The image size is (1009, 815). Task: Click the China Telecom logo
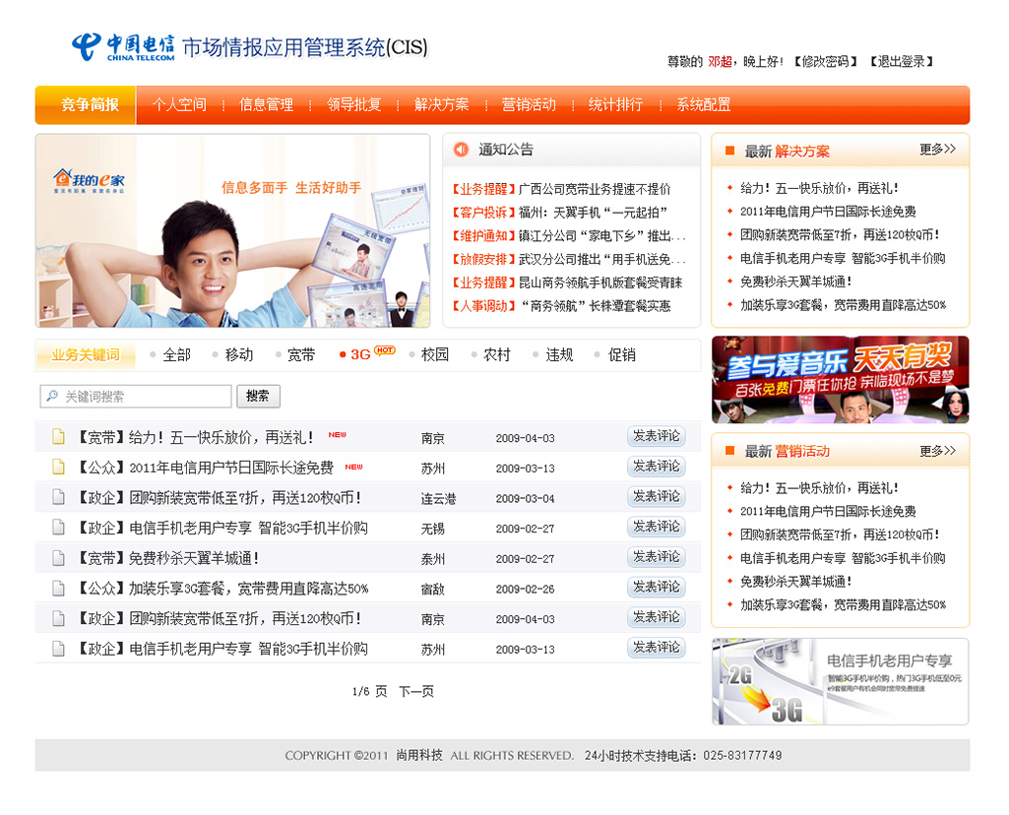coord(122,46)
